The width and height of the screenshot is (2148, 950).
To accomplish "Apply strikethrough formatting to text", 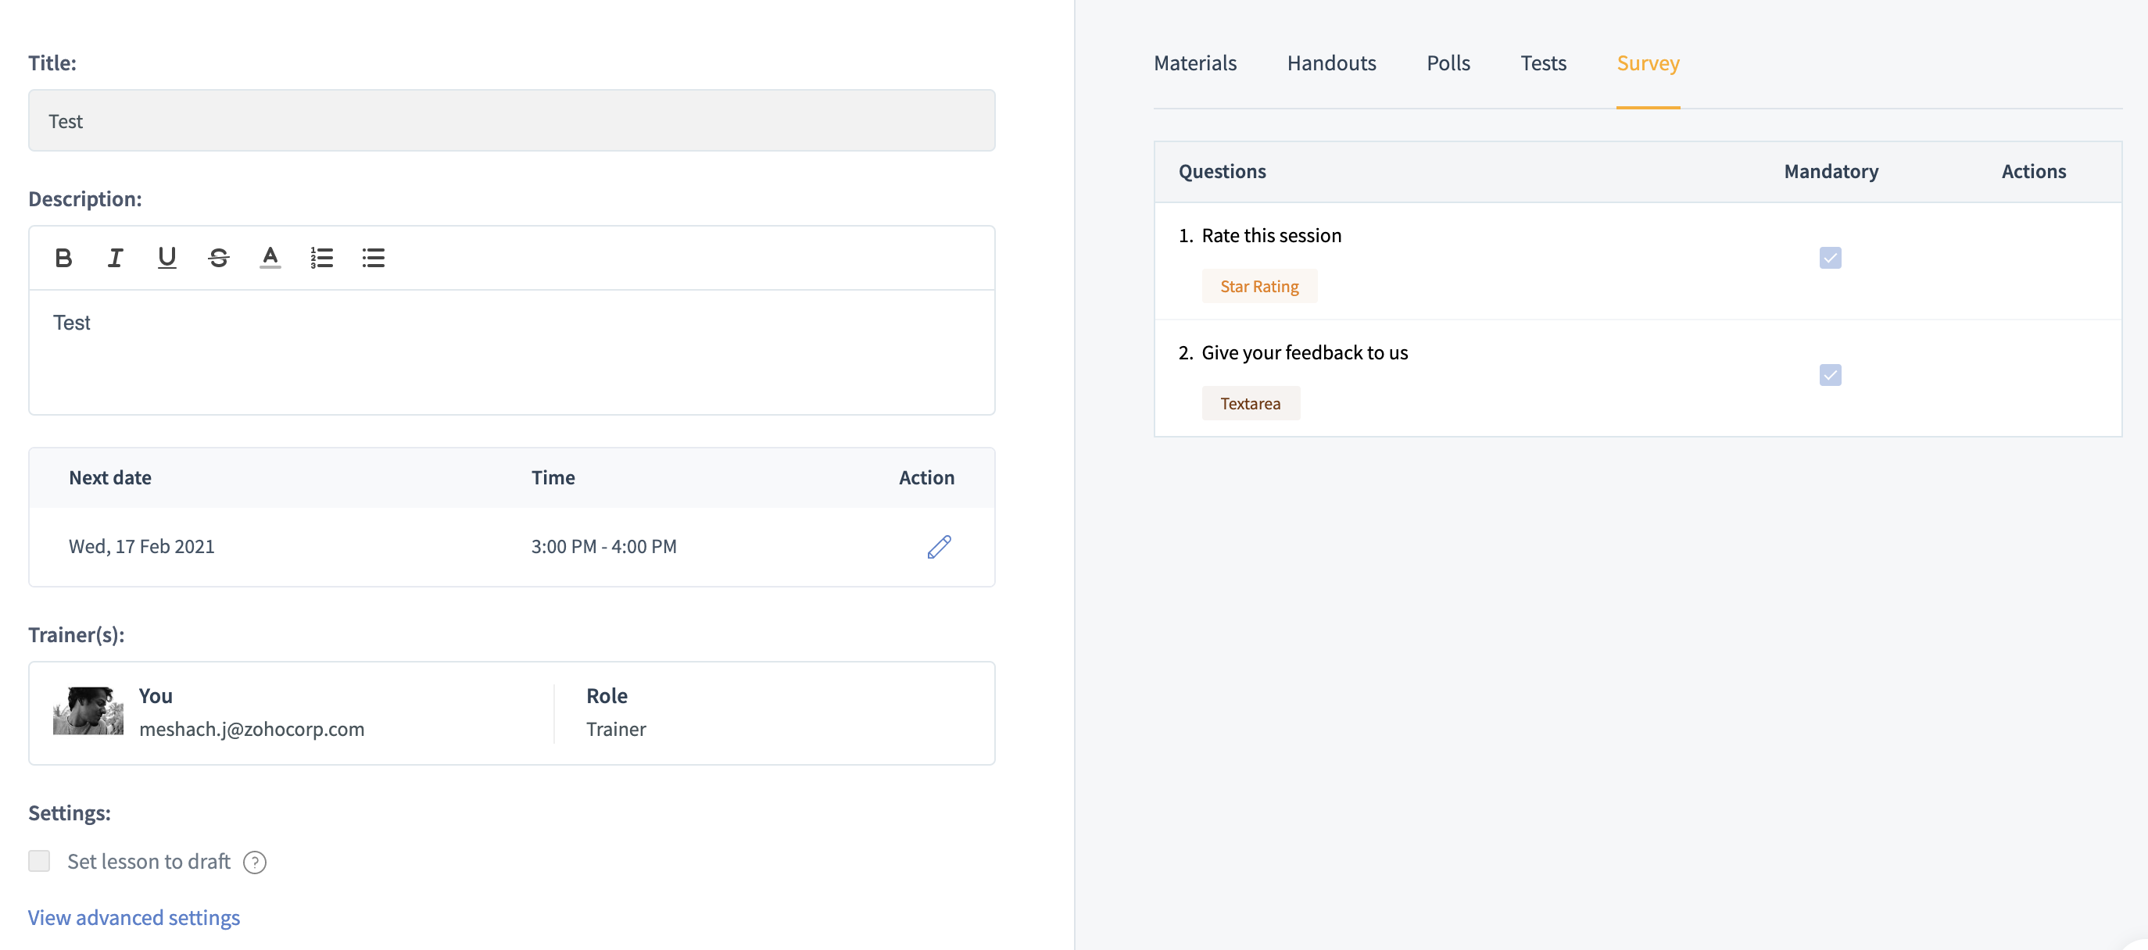I will [x=218, y=258].
